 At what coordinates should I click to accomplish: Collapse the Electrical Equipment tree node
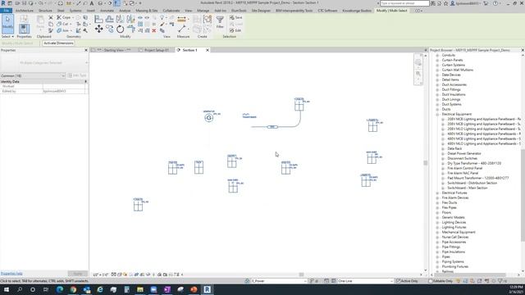(437, 115)
